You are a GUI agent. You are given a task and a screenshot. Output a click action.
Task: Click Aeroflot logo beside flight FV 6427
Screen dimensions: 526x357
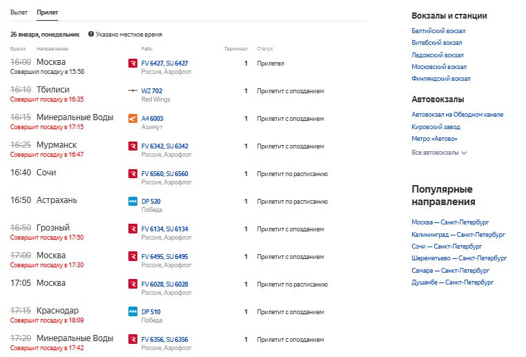133,63
